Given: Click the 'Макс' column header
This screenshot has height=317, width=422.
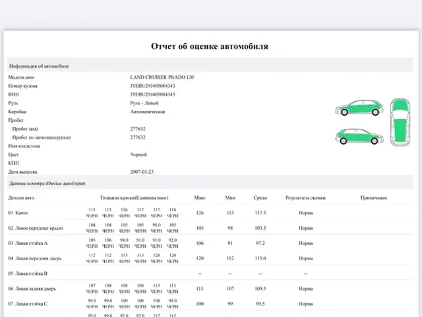Looking at the screenshot, I should 200,197.
